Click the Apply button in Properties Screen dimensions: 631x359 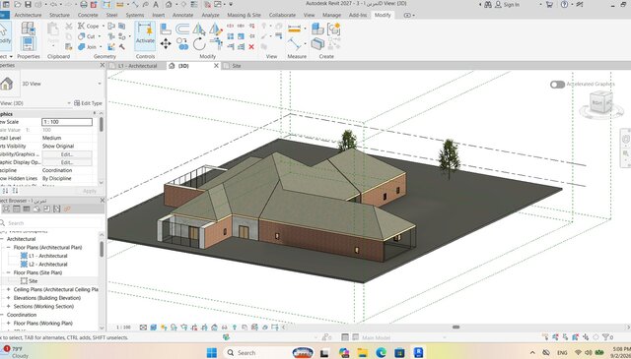(x=90, y=191)
